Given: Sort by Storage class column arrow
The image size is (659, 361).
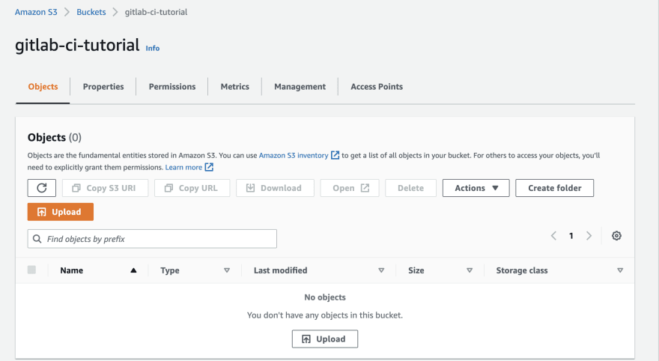Looking at the screenshot, I should (620, 270).
